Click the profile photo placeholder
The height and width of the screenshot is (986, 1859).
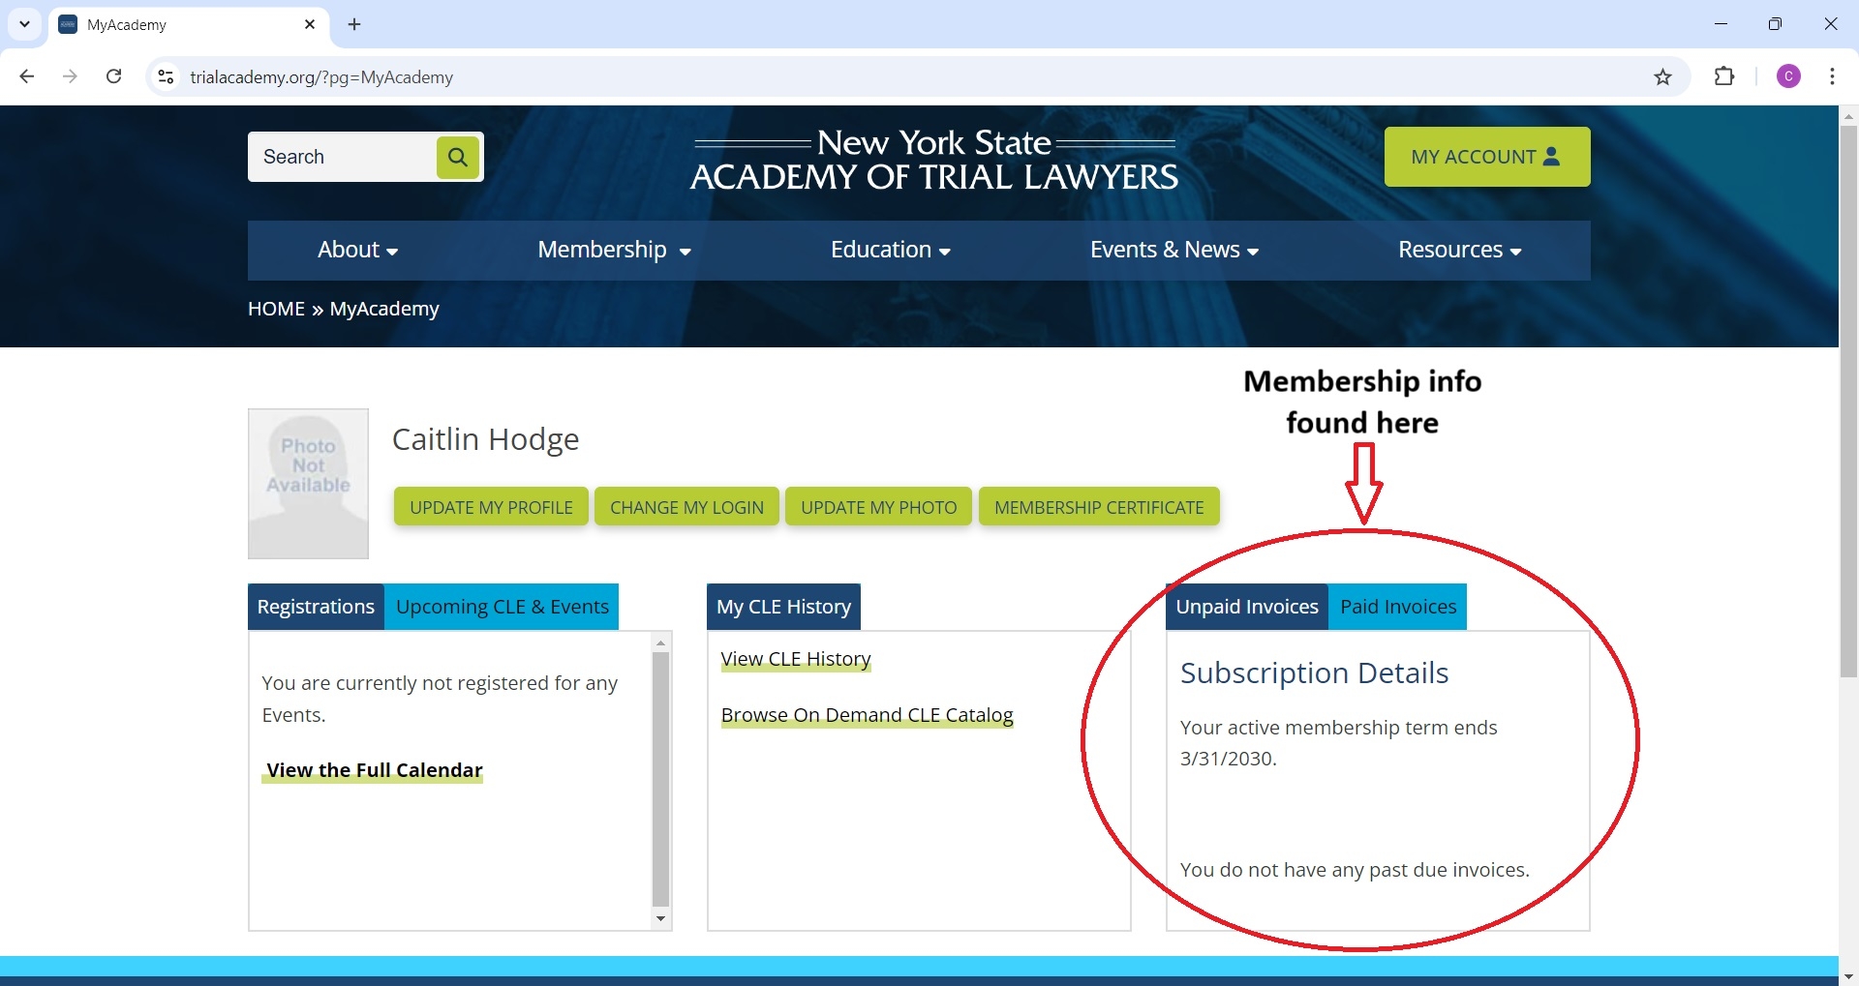point(308,484)
